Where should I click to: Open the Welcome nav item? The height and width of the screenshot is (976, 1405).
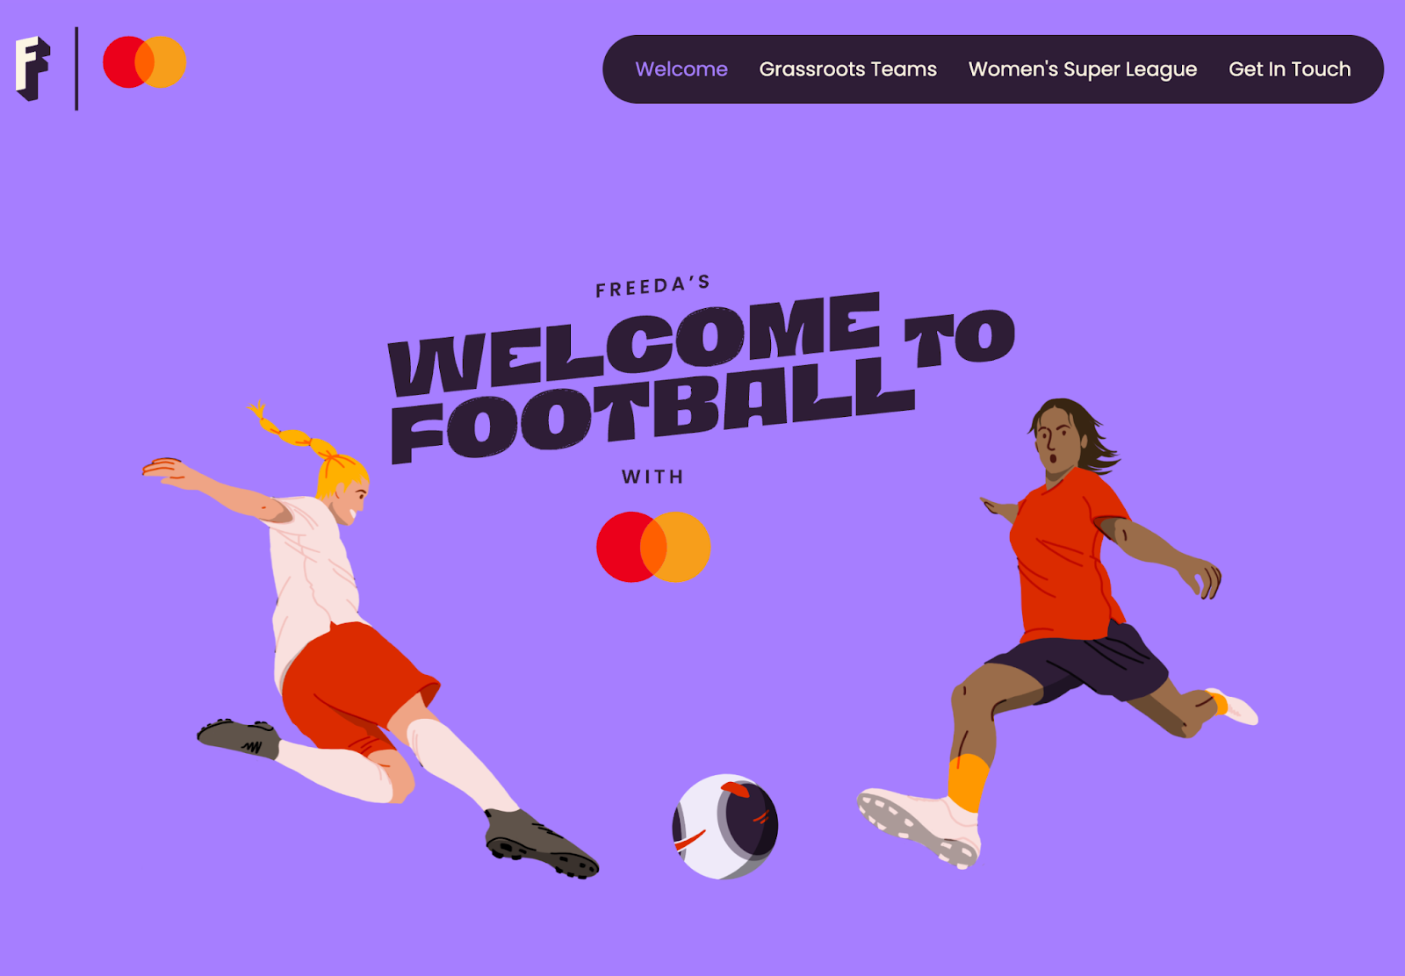pyautogui.click(x=681, y=69)
